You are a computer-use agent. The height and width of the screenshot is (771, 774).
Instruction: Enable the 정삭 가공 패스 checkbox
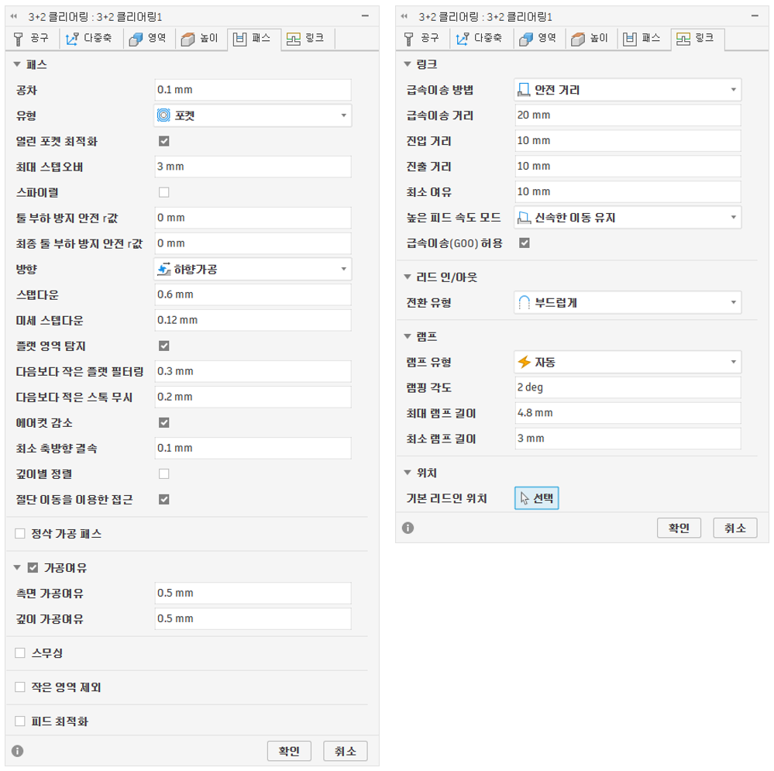20,534
